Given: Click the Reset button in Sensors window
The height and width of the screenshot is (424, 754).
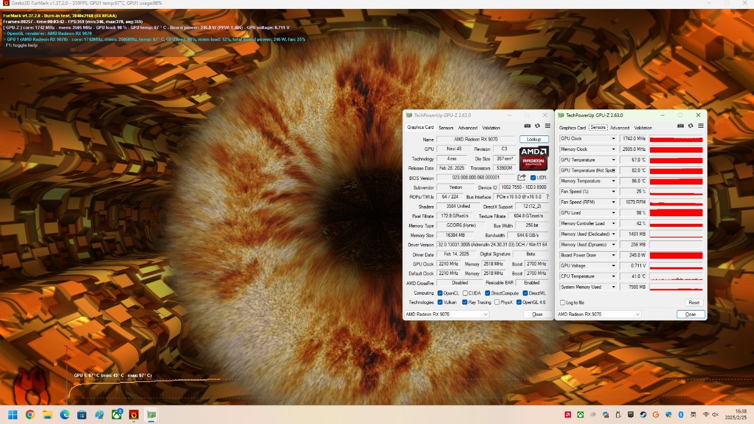Looking at the screenshot, I should (694, 303).
